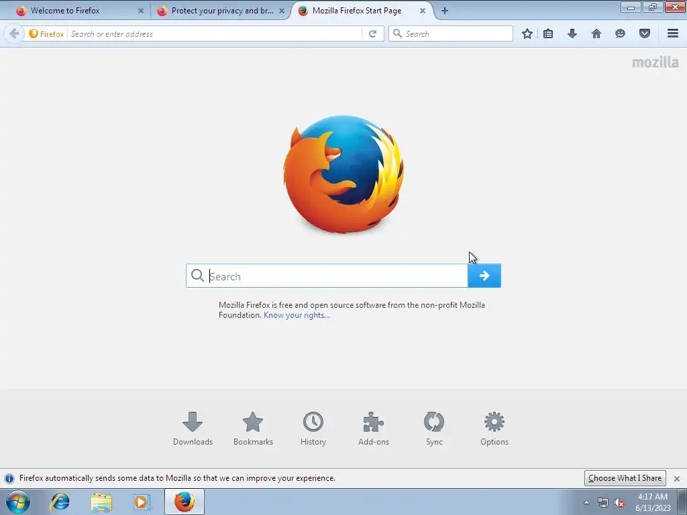Go back with the back arrow button
This screenshot has height=515, width=687.
coord(13,34)
